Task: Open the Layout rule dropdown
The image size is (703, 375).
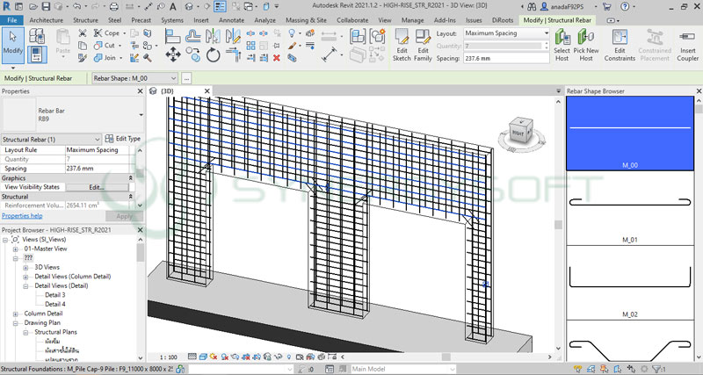Action: coord(505,33)
